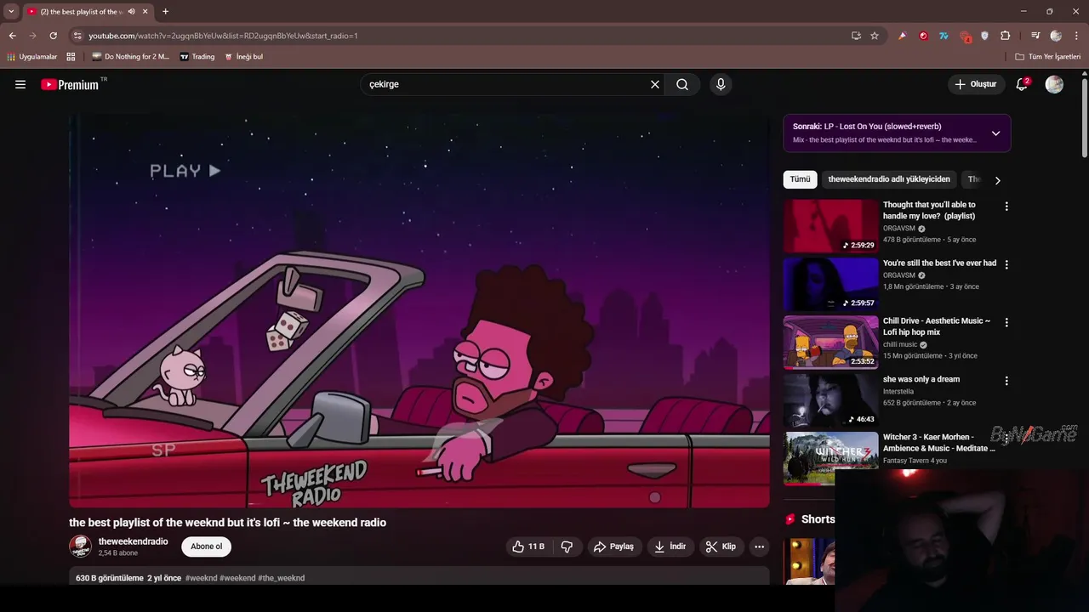1089x612 pixels.
Task: Open options for 'You're still the best' video
Action: coord(1006,264)
